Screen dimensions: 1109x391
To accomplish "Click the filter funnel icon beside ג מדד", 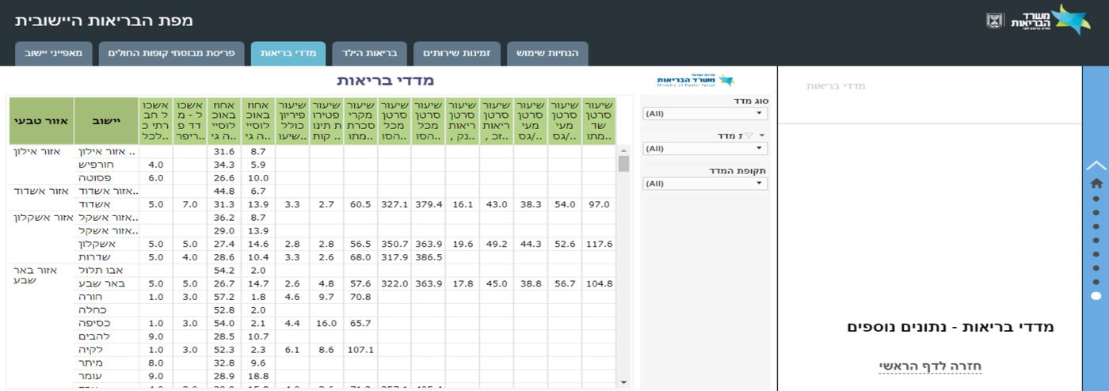I will pos(749,136).
